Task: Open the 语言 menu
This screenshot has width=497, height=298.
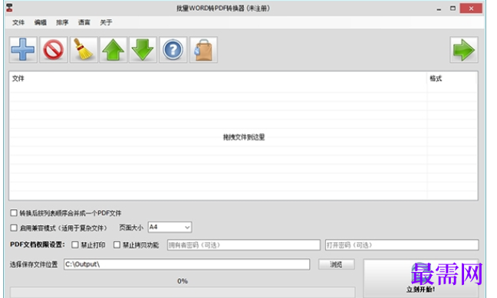Action: 84,22
